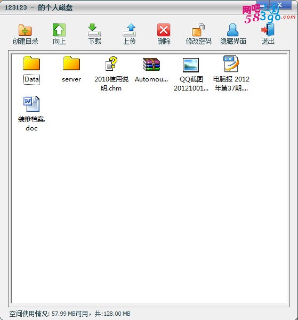Click the red 删除 delete icon
This screenshot has height=320, width=298.
[164, 30]
